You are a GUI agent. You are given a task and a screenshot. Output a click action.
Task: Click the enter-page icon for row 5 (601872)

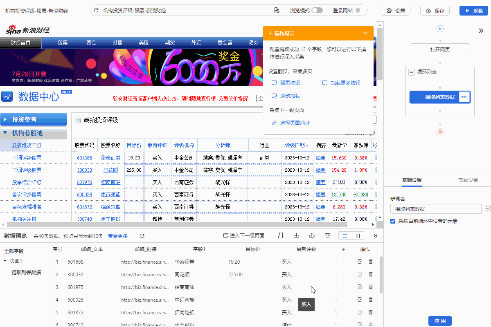click(x=360, y=312)
